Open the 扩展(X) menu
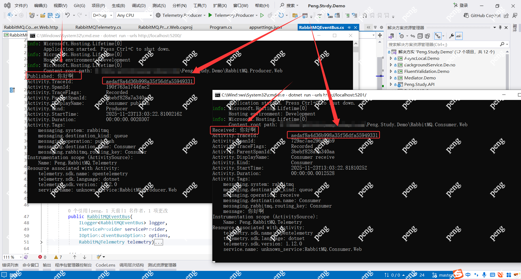This screenshot has width=521, height=279. 220,5
